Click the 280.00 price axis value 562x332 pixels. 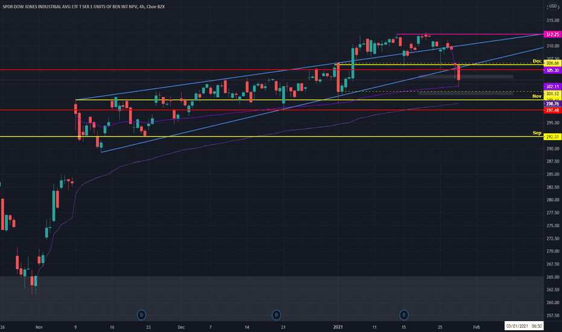[553, 200]
